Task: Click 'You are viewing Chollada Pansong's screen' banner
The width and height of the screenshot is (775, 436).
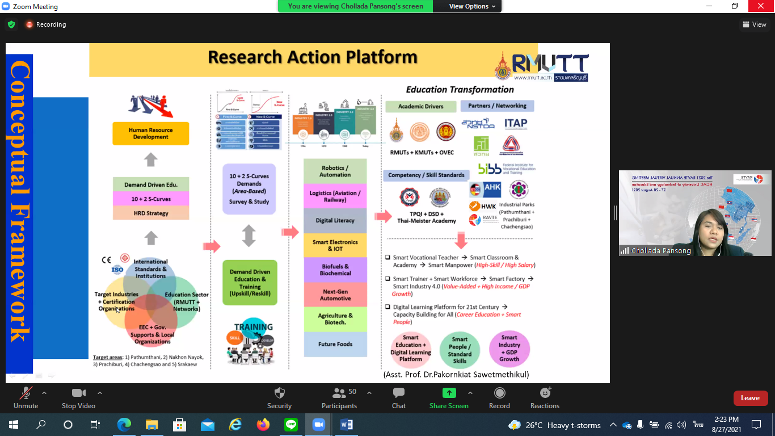Action: tap(355, 6)
